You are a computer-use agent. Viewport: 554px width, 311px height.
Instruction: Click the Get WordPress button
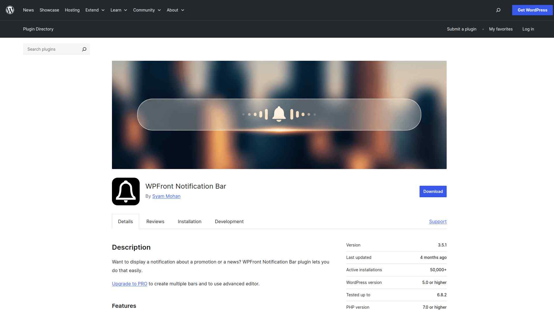[x=532, y=10]
